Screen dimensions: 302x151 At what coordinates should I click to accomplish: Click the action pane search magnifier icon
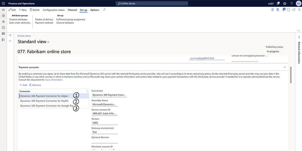coord(104,10)
